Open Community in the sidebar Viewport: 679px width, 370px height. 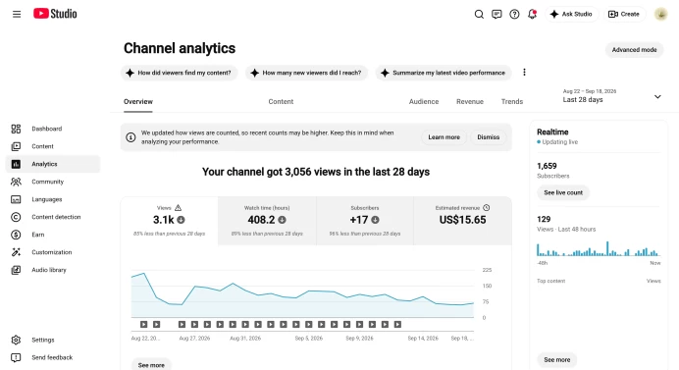click(53, 182)
